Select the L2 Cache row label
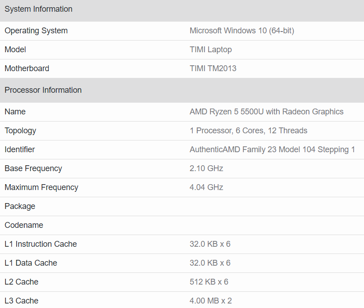The height and width of the screenshot is (308, 364). 21,282
